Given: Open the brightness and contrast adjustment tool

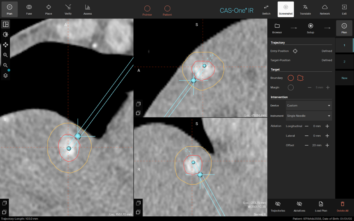Looking at the screenshot, I should pos(5,34).
